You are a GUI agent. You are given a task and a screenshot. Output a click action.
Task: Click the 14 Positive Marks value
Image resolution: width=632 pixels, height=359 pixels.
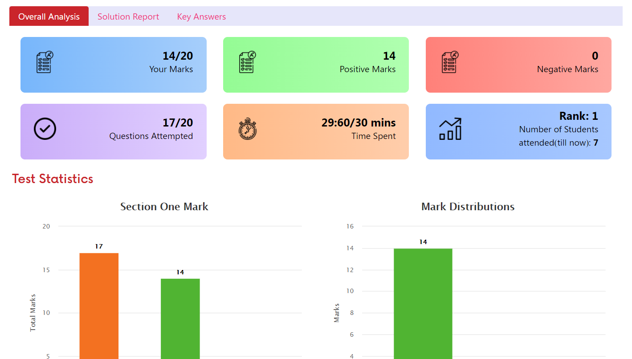click(389, 56)
